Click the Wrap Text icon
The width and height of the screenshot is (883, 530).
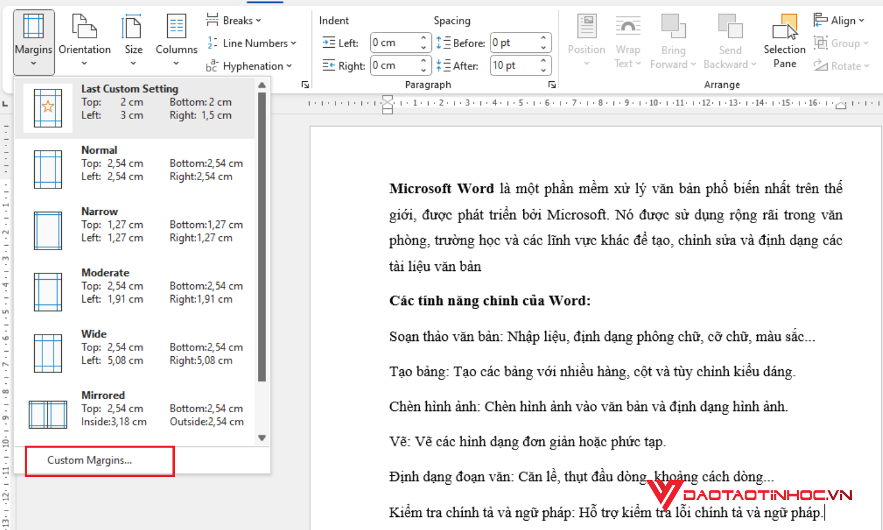pos(628,26)
